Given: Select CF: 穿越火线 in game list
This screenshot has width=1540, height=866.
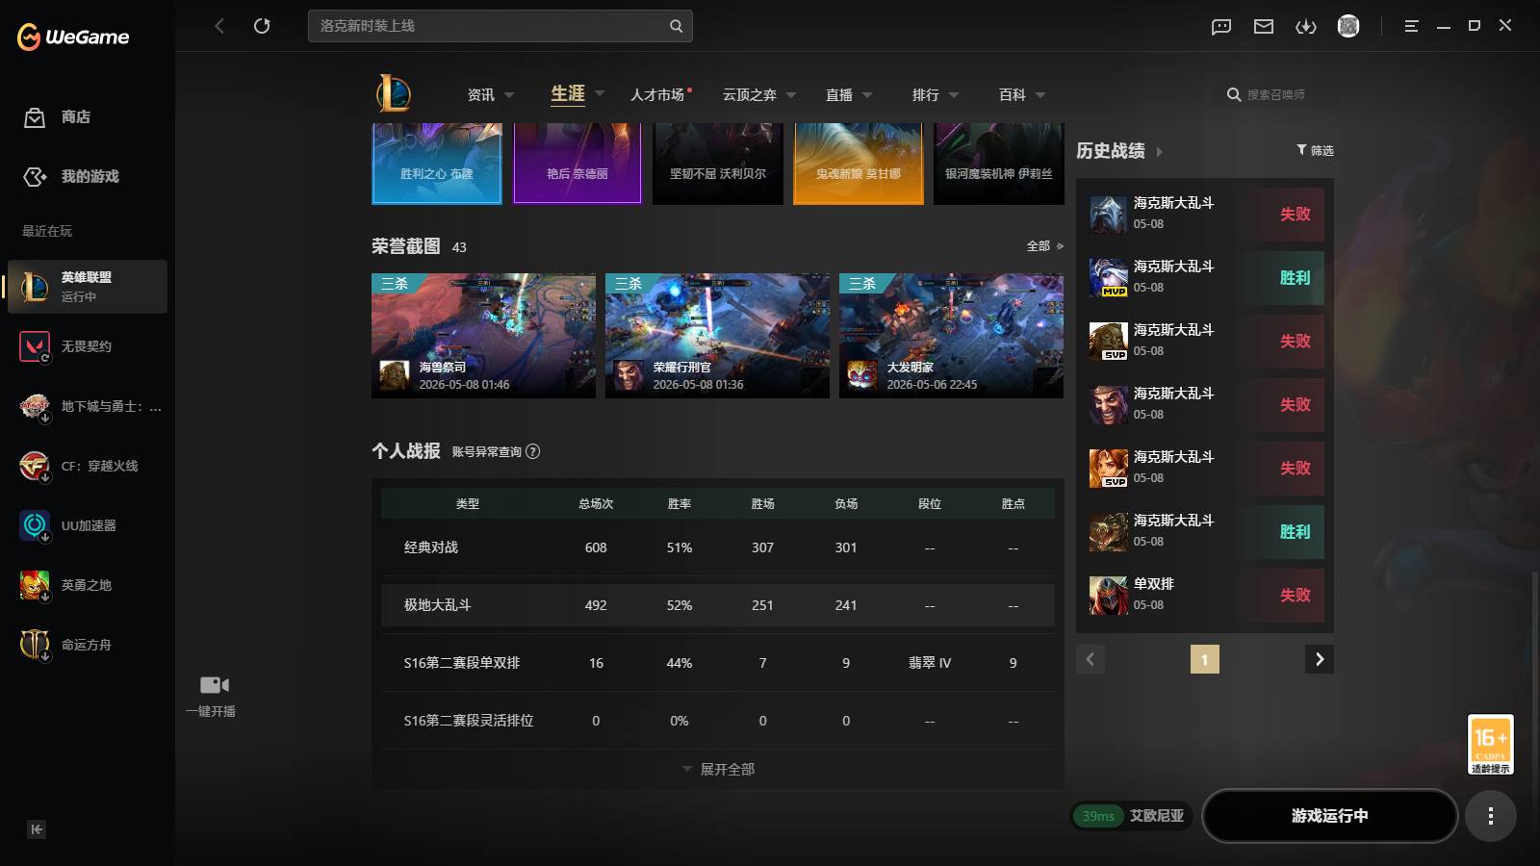Looking at the screenshot, I should click(x=88, y=466).
